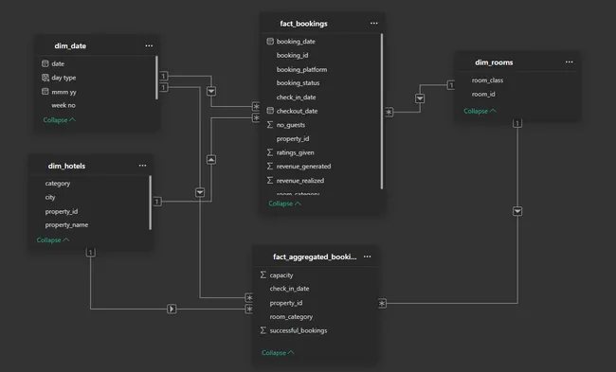Select room_class field in dim_rooms
616x372 pixels.
pyautogui.click(x=487, y=80)
